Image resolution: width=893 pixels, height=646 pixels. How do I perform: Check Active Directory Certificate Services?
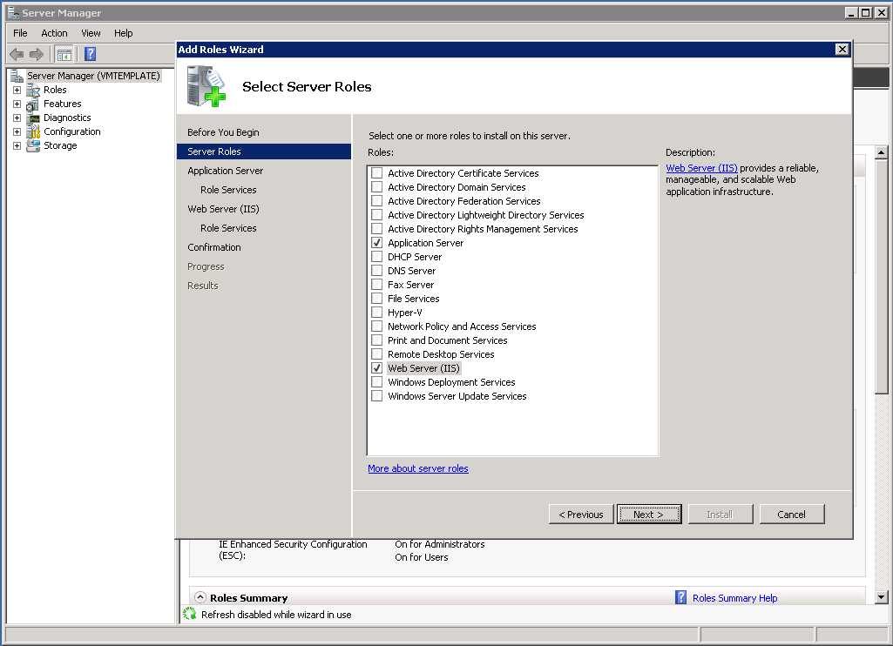pos(376,173)
